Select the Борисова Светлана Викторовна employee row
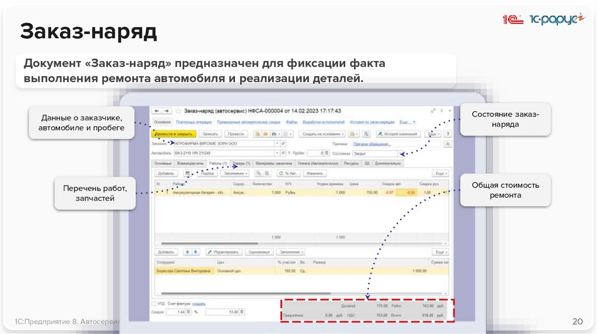597x334 pixels. 301,271
